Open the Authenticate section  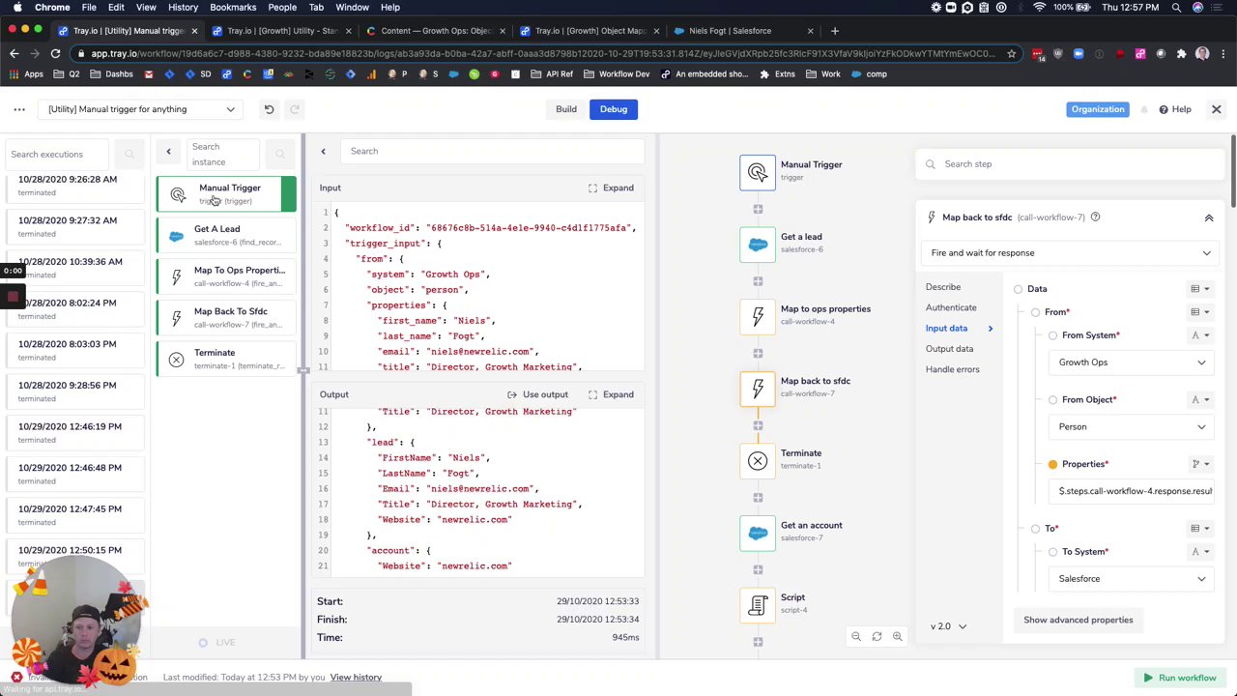[x=951, y=307]
